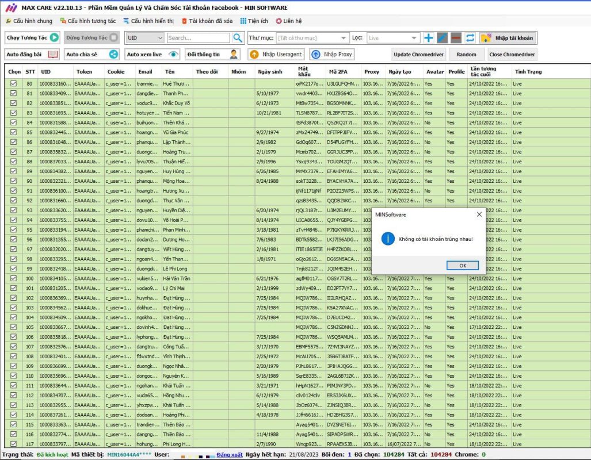
Task: Click the stop icon on Dừng Tương Tác
Action: pyautogui.click(x=113, y=38)
